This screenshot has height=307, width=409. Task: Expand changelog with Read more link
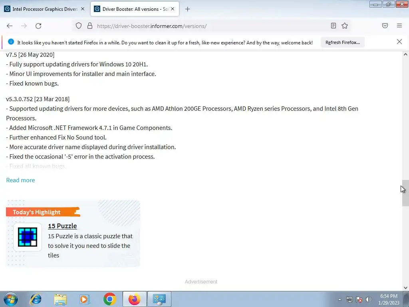tap(21, 180)
